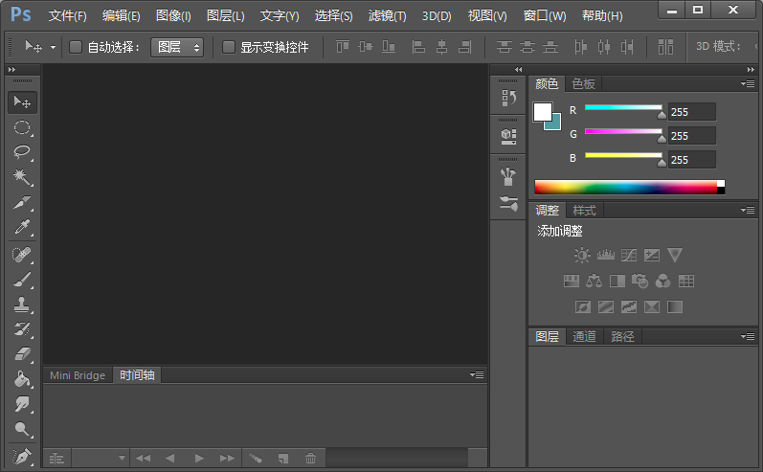The image size is (763, 472).
Task: Open the History panel icon
Action: click(508, 99)
